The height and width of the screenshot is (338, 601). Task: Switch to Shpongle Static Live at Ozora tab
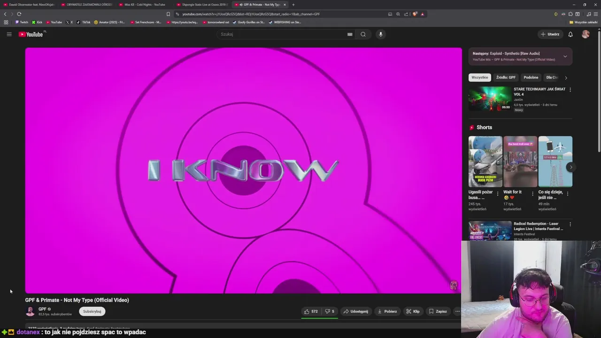203,5
